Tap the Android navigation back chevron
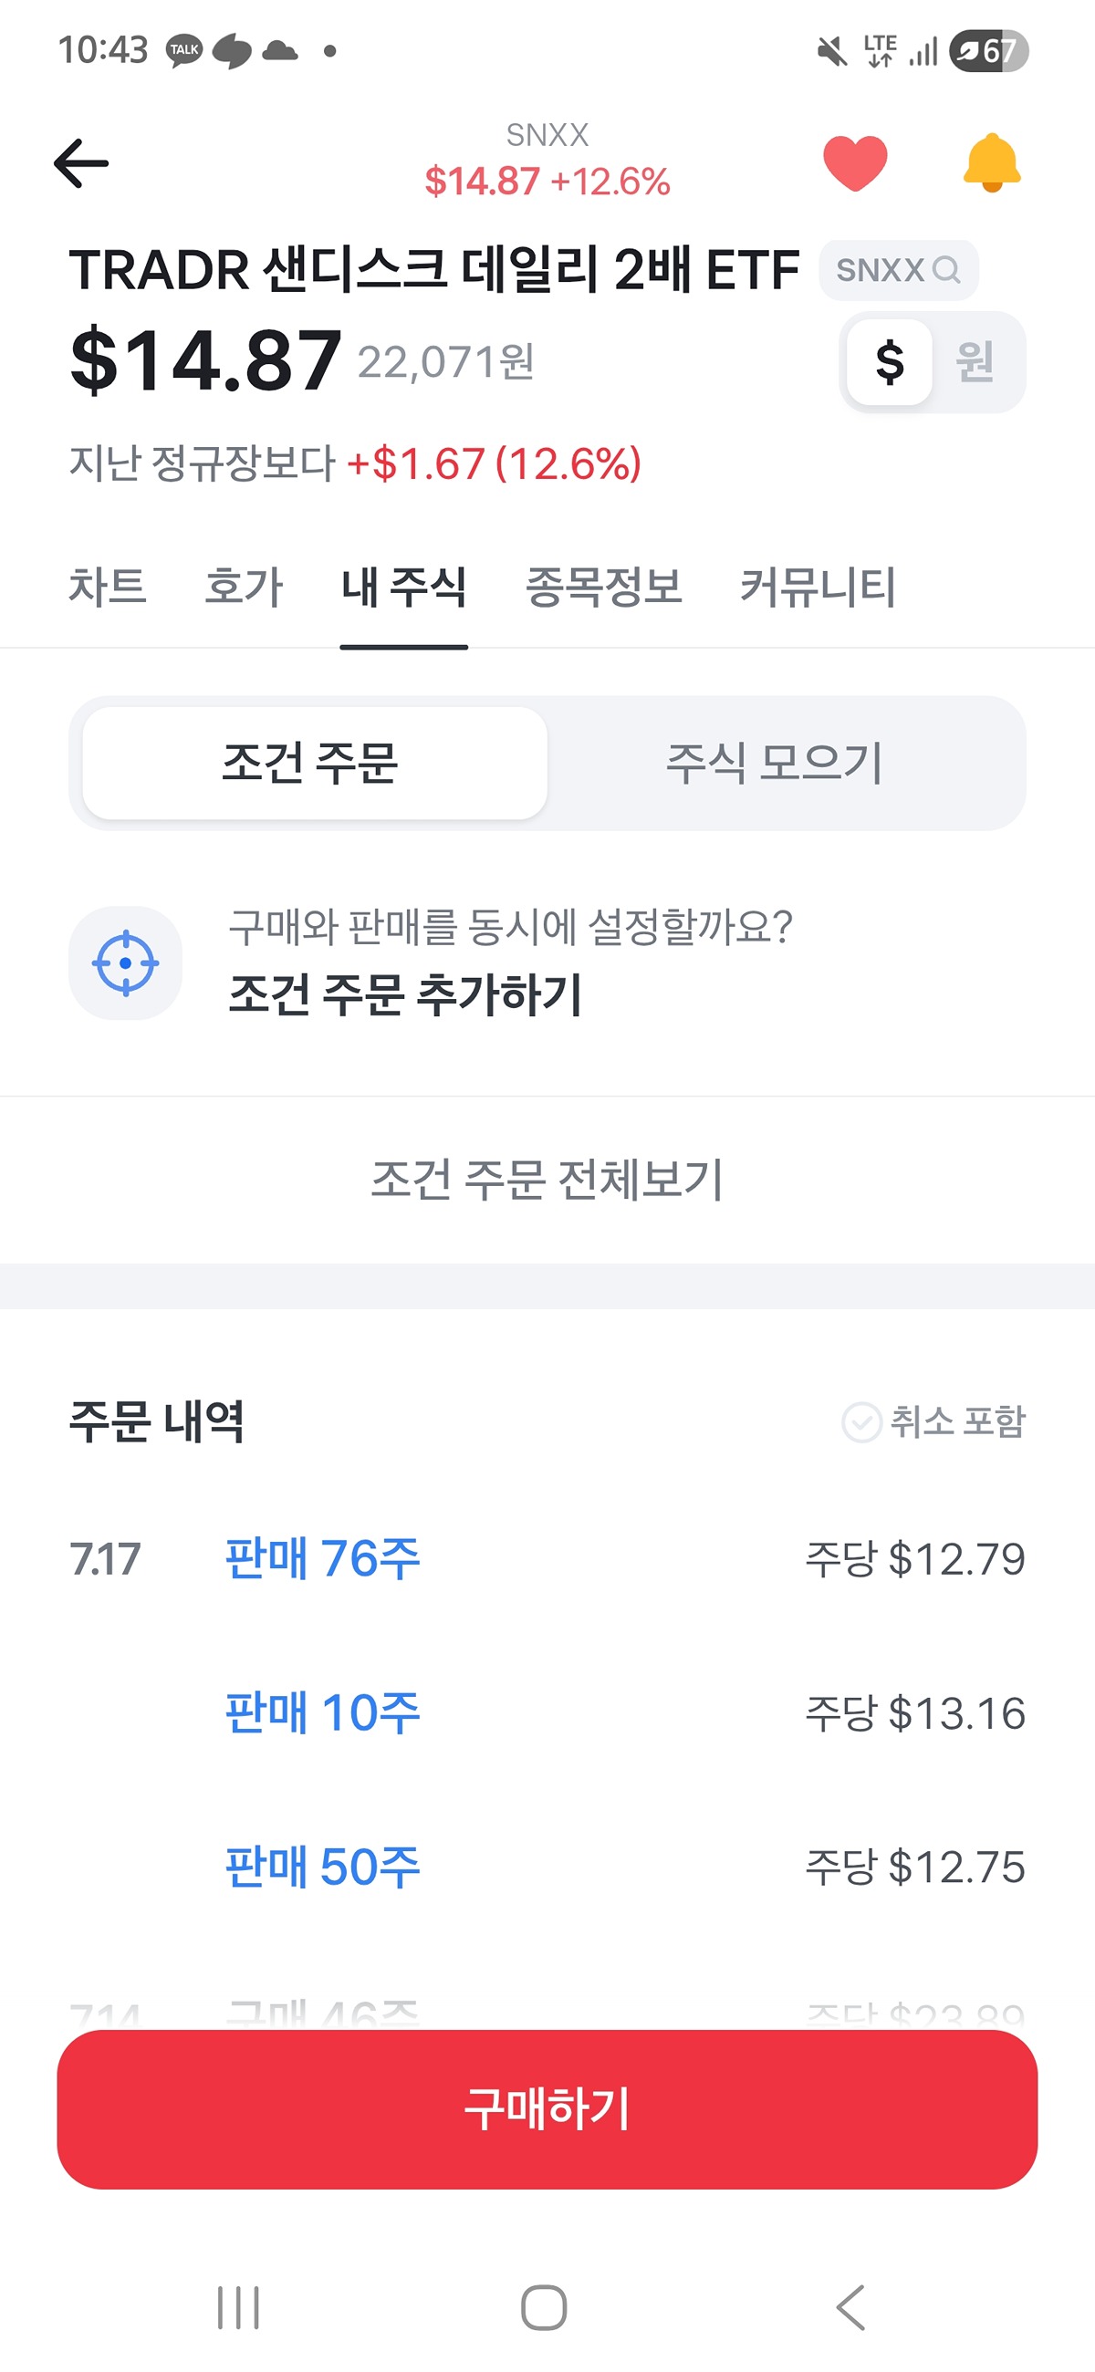 pos(851,2307)
